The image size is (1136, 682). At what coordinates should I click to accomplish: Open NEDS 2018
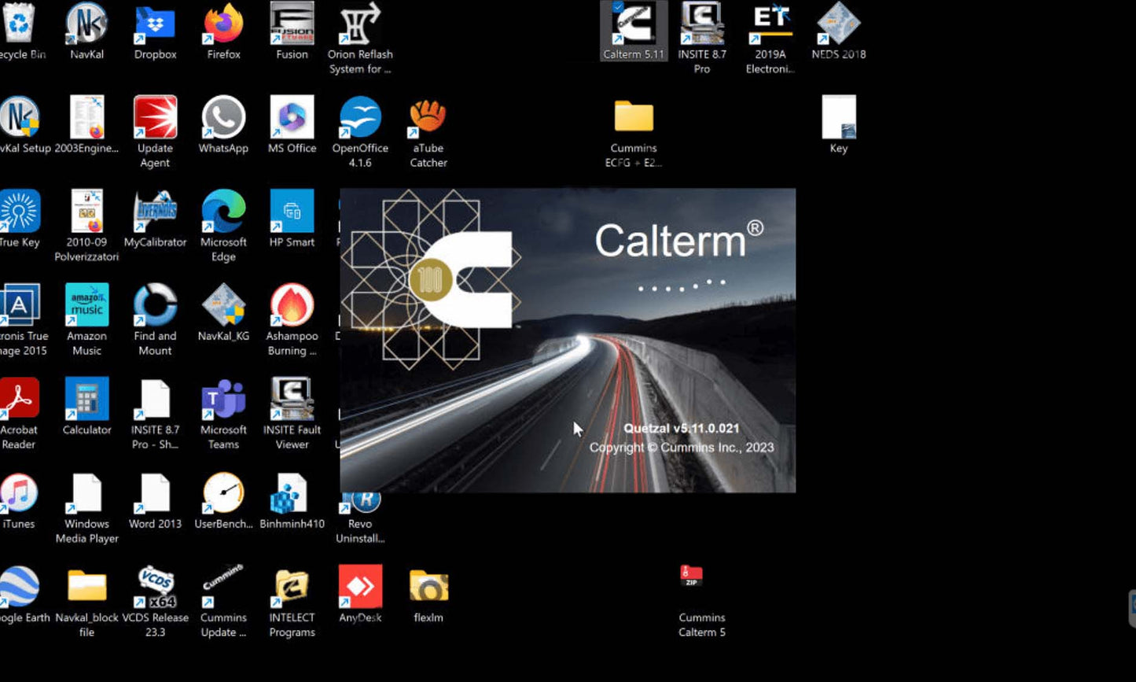pyautogui.click(x=838, y=24)
